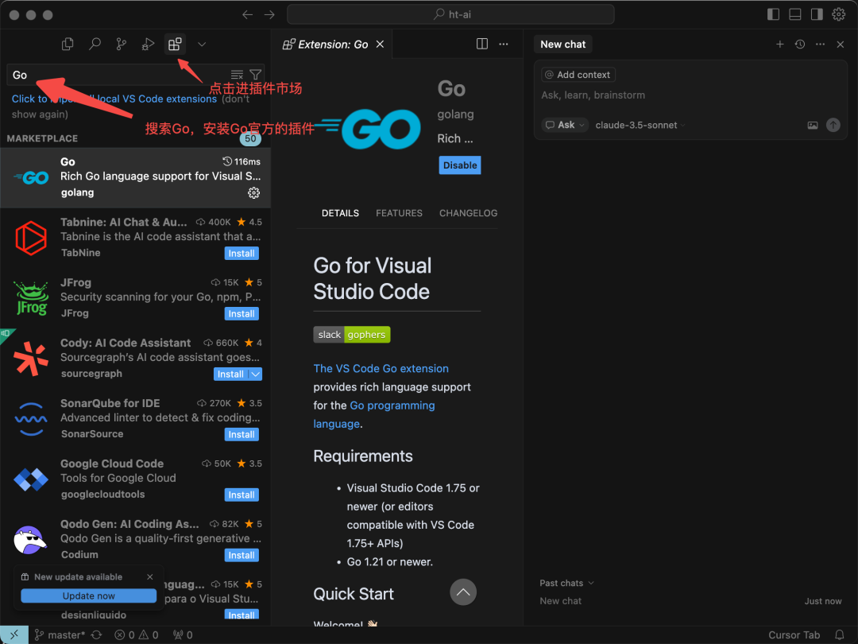Open Cursor Tab status item

click(x=794, y=634)
